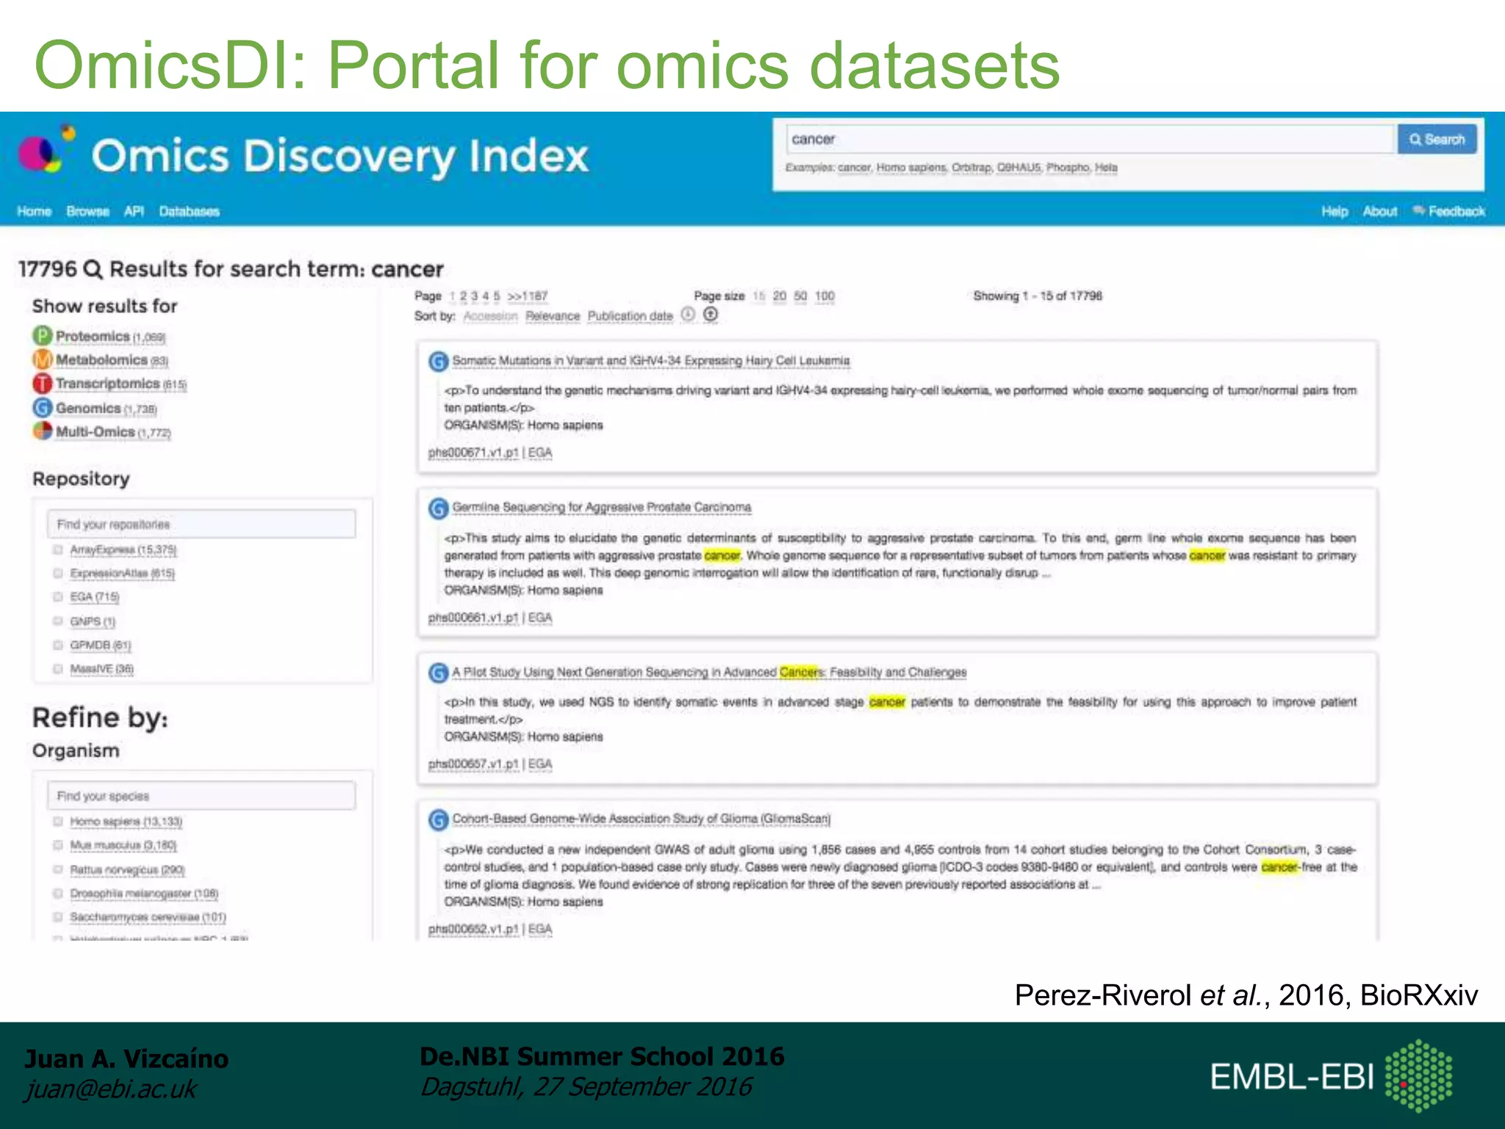Sort results by Relevance
Viewport: 1505px width, 1129px height.
553,316
